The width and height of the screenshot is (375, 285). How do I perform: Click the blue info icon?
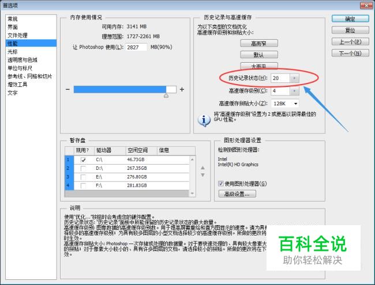pos(204,120)
